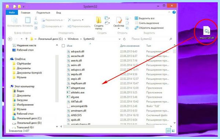Click the aitstatic.exe file icon

click(68, 92)
